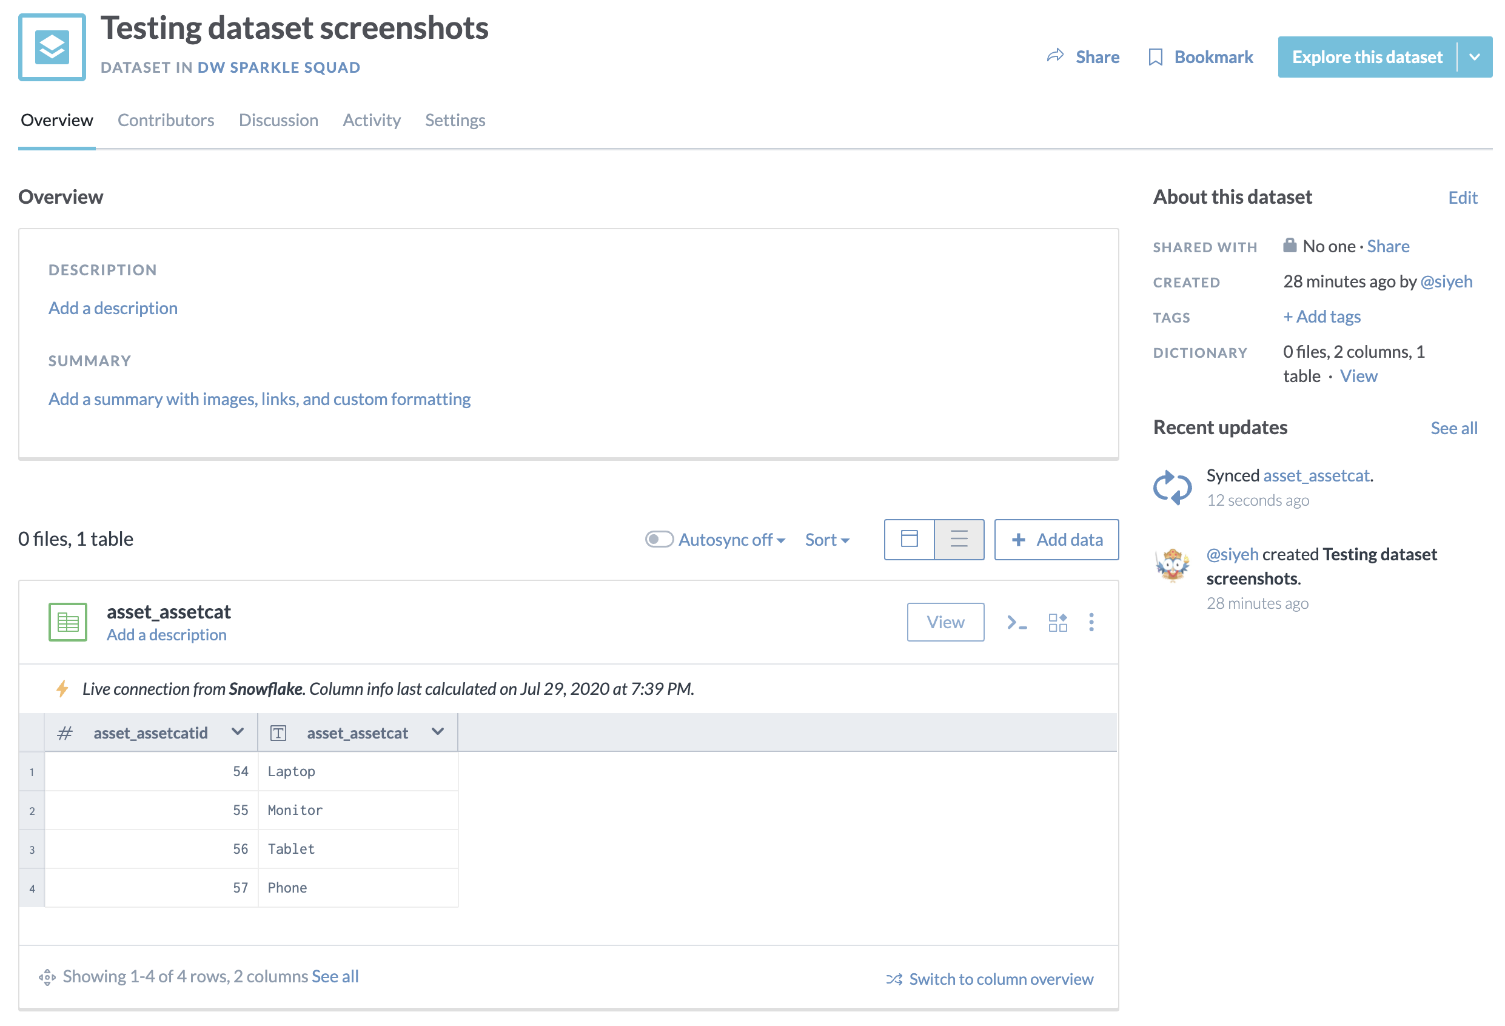Click the Bookmark icon for this dataset
Viewport: 1505px width, 1026px height.
pos(1154,56)
